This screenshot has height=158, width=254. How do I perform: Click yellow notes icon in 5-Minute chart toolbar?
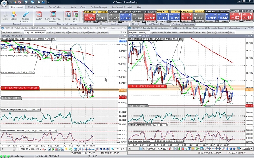tap(66, 149)
